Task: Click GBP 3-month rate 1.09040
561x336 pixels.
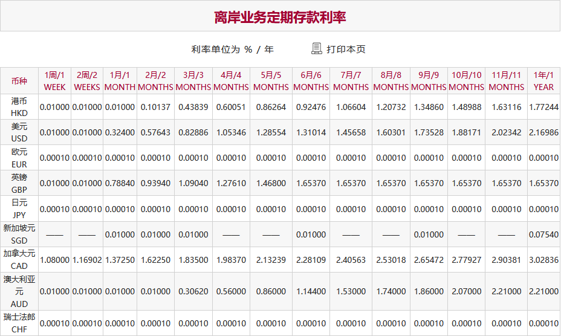Action: (x=193, y=183)
